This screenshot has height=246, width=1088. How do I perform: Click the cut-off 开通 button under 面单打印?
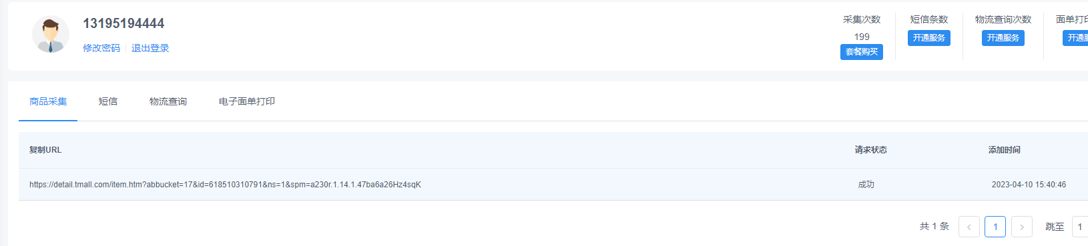coord(1075,38)
